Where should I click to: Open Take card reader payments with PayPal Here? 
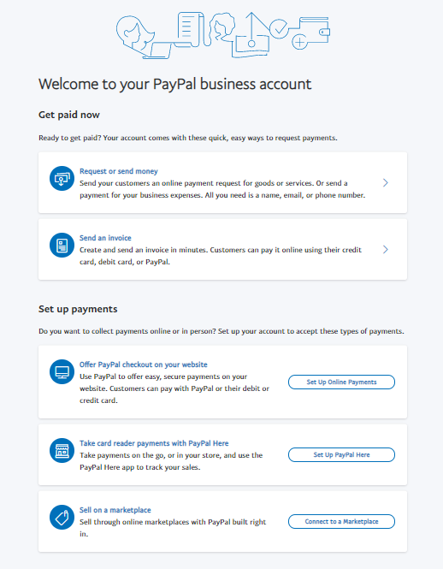click(154, 443)
